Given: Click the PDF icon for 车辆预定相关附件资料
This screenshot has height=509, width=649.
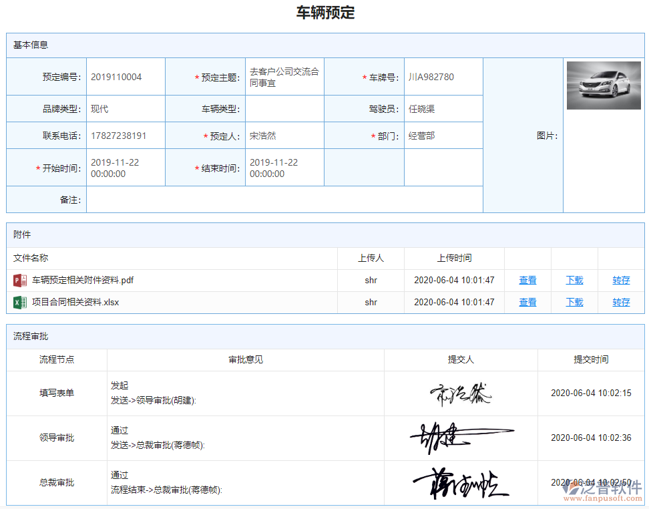Looking at the screenshot, I should (19, 280).
